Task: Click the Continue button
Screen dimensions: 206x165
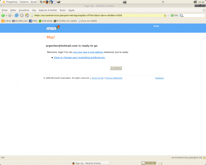Action: tap(116, 68)
